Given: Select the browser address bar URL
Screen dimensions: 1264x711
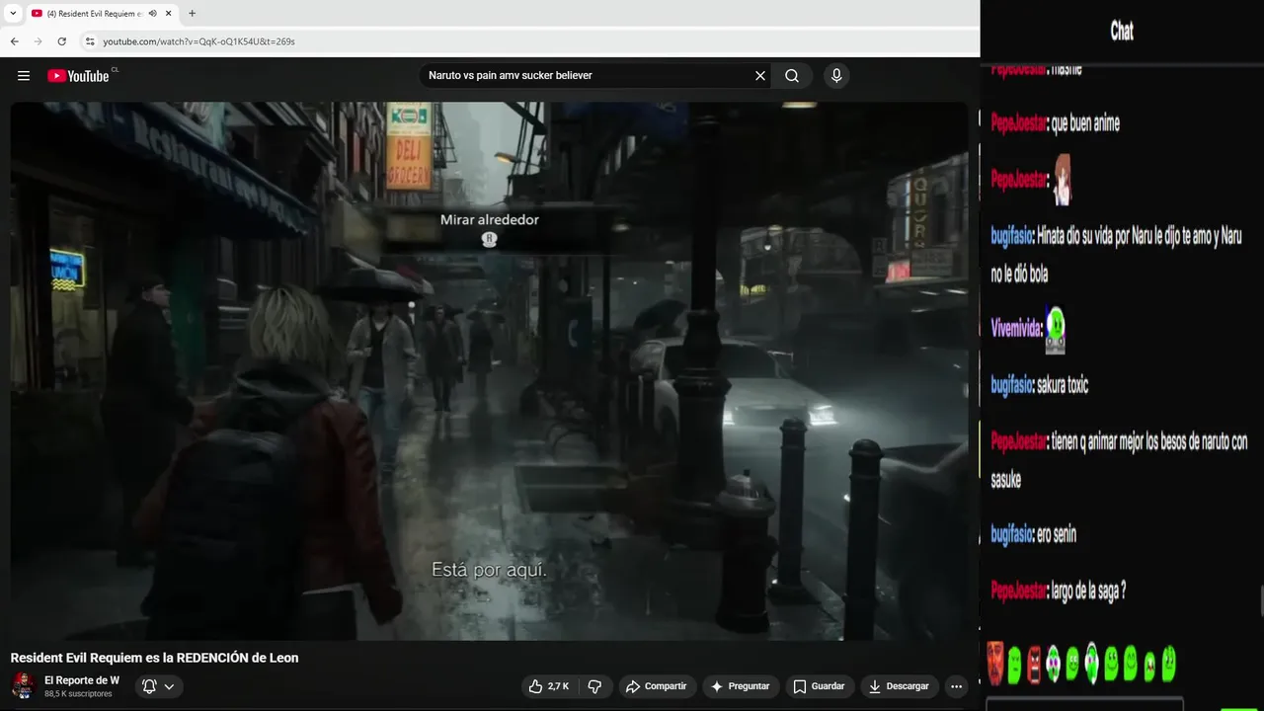Looking at the screenshot, I should pyautogui.click(x=199, y=41).
